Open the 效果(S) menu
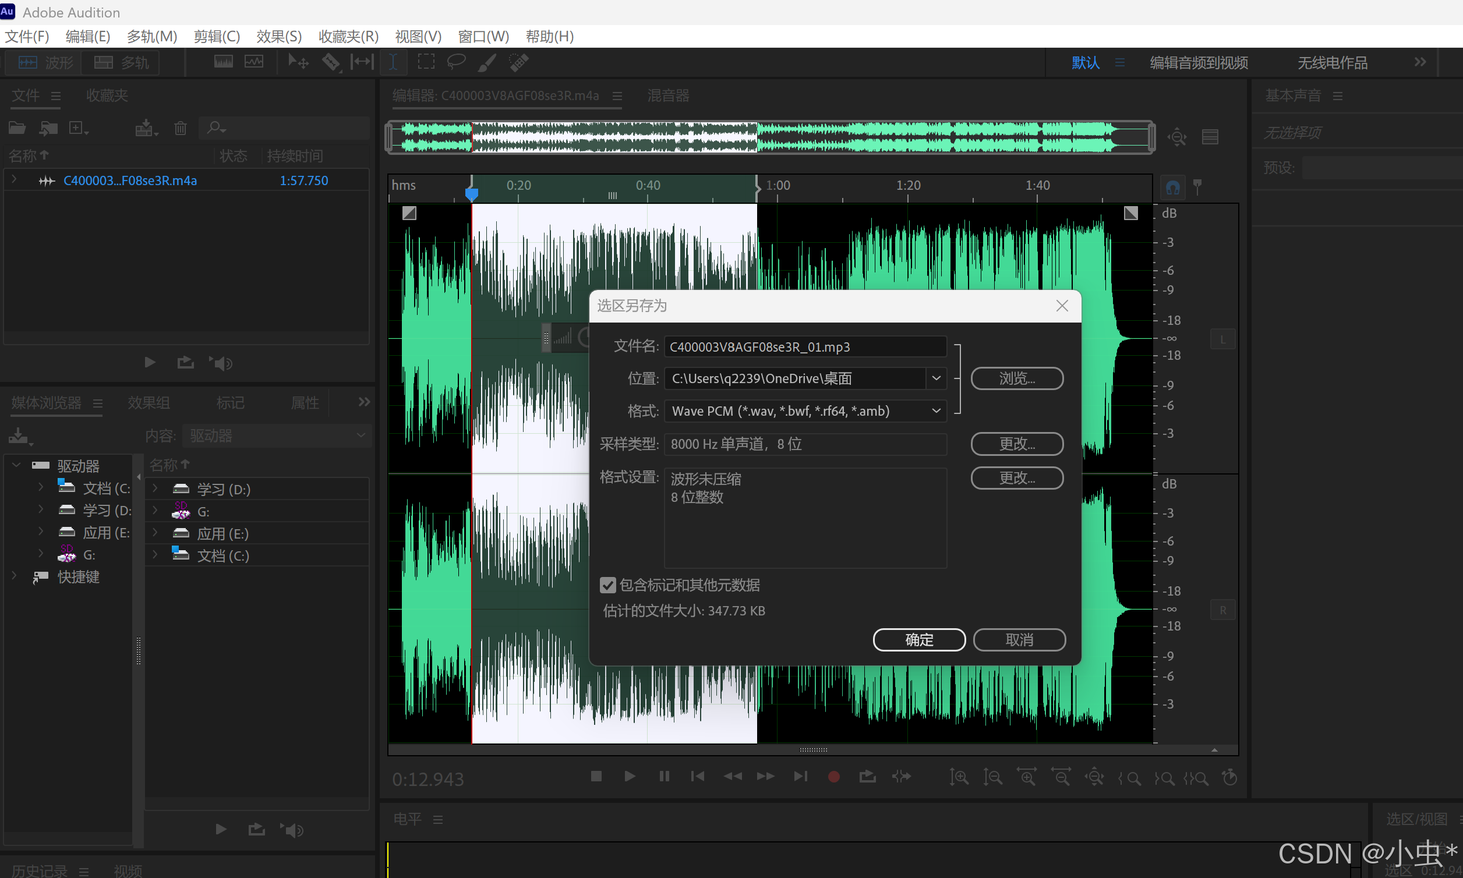Image resolution: width=1463 pixels, height=878 pixels. click(x=279, y=37)
